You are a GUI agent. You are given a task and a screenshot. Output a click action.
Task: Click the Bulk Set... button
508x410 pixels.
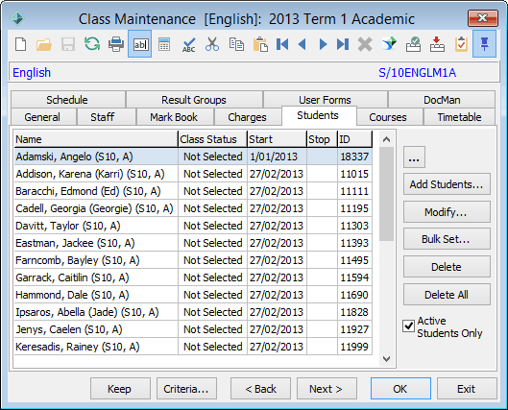[447, 239]
